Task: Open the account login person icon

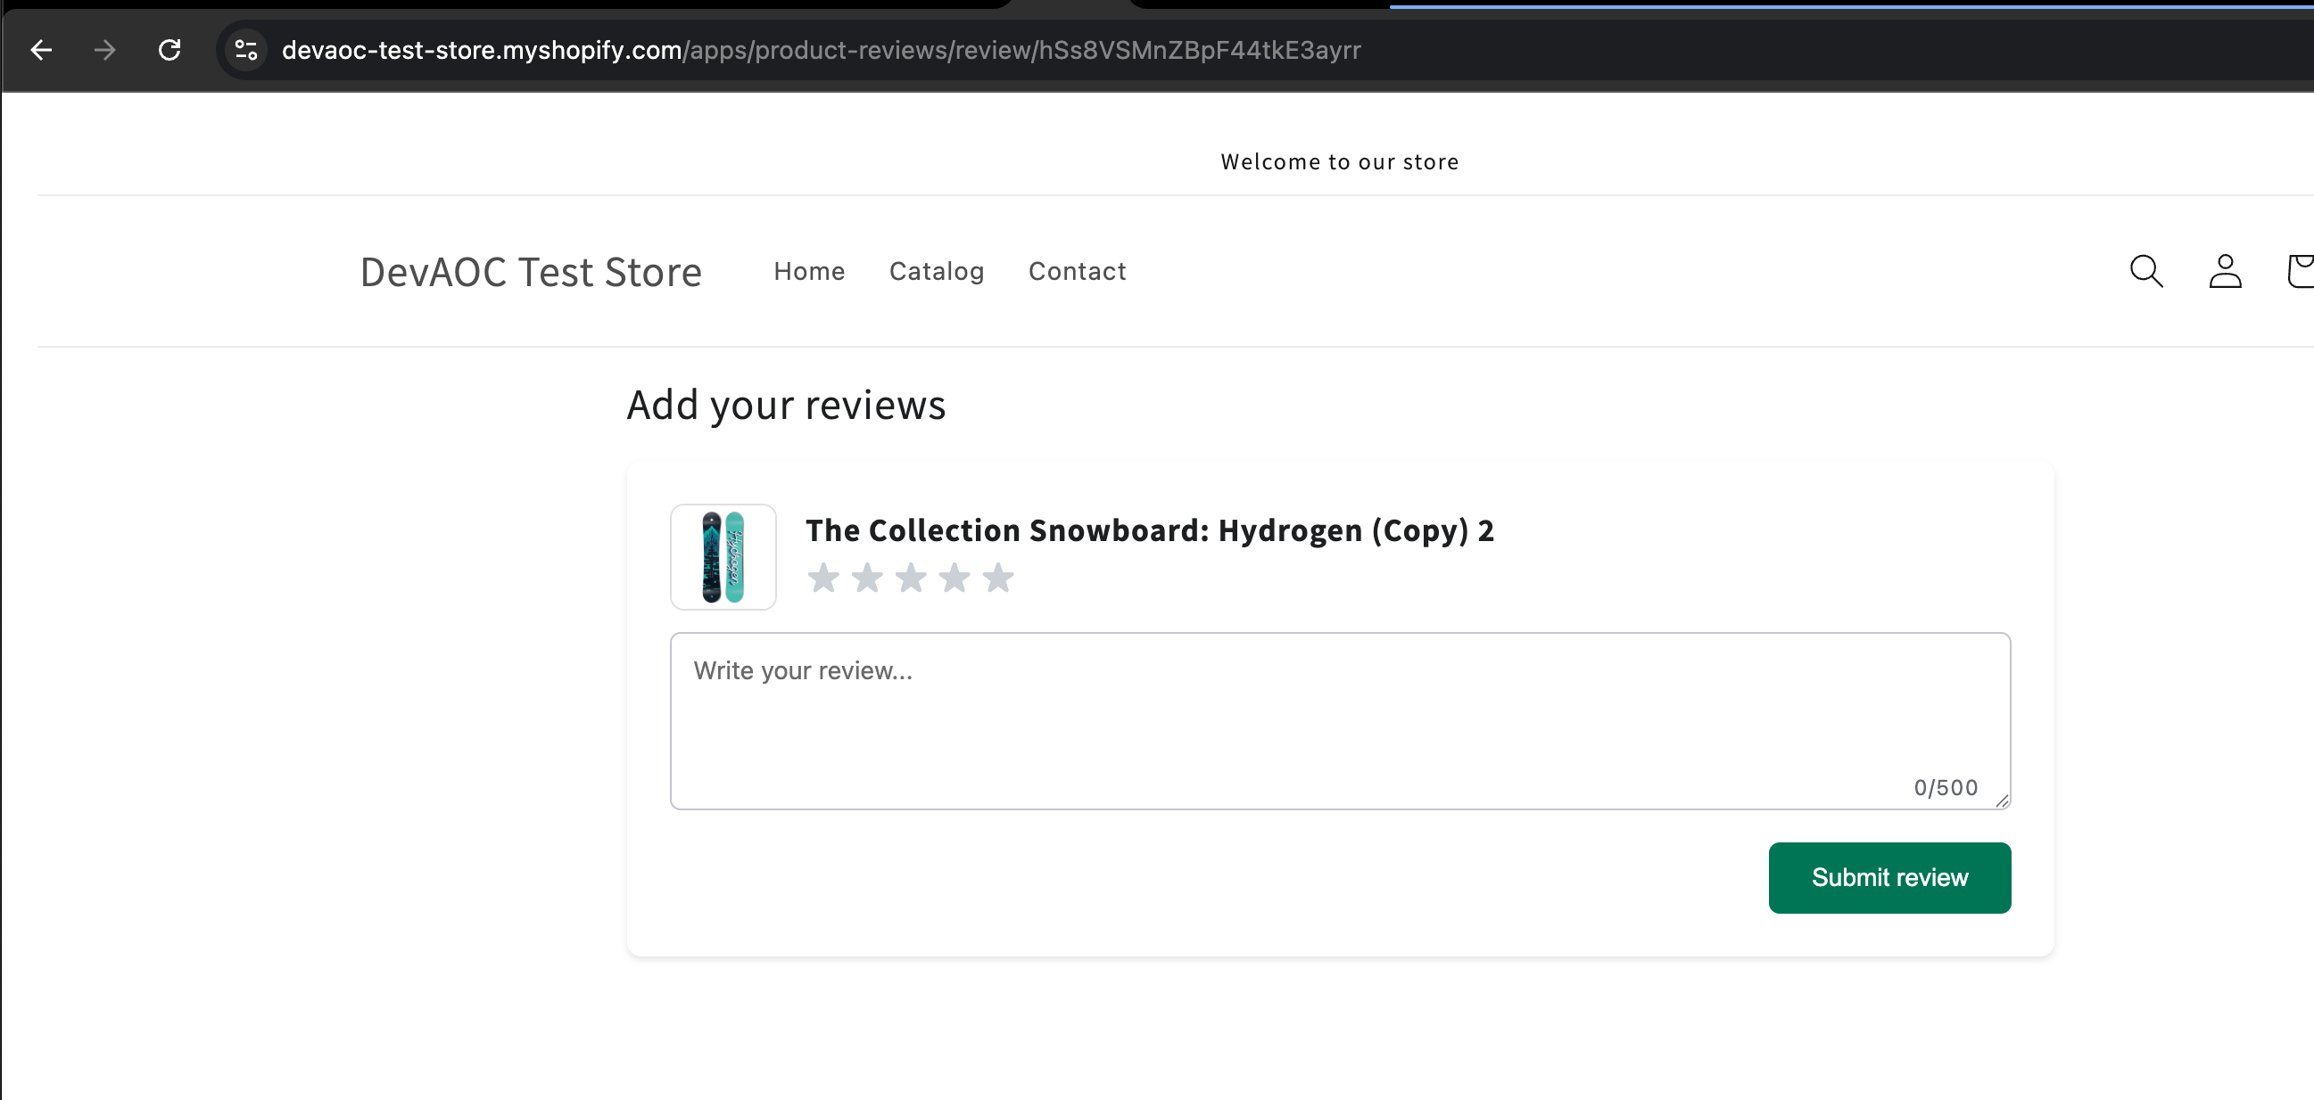Action: coord(2224,271)
